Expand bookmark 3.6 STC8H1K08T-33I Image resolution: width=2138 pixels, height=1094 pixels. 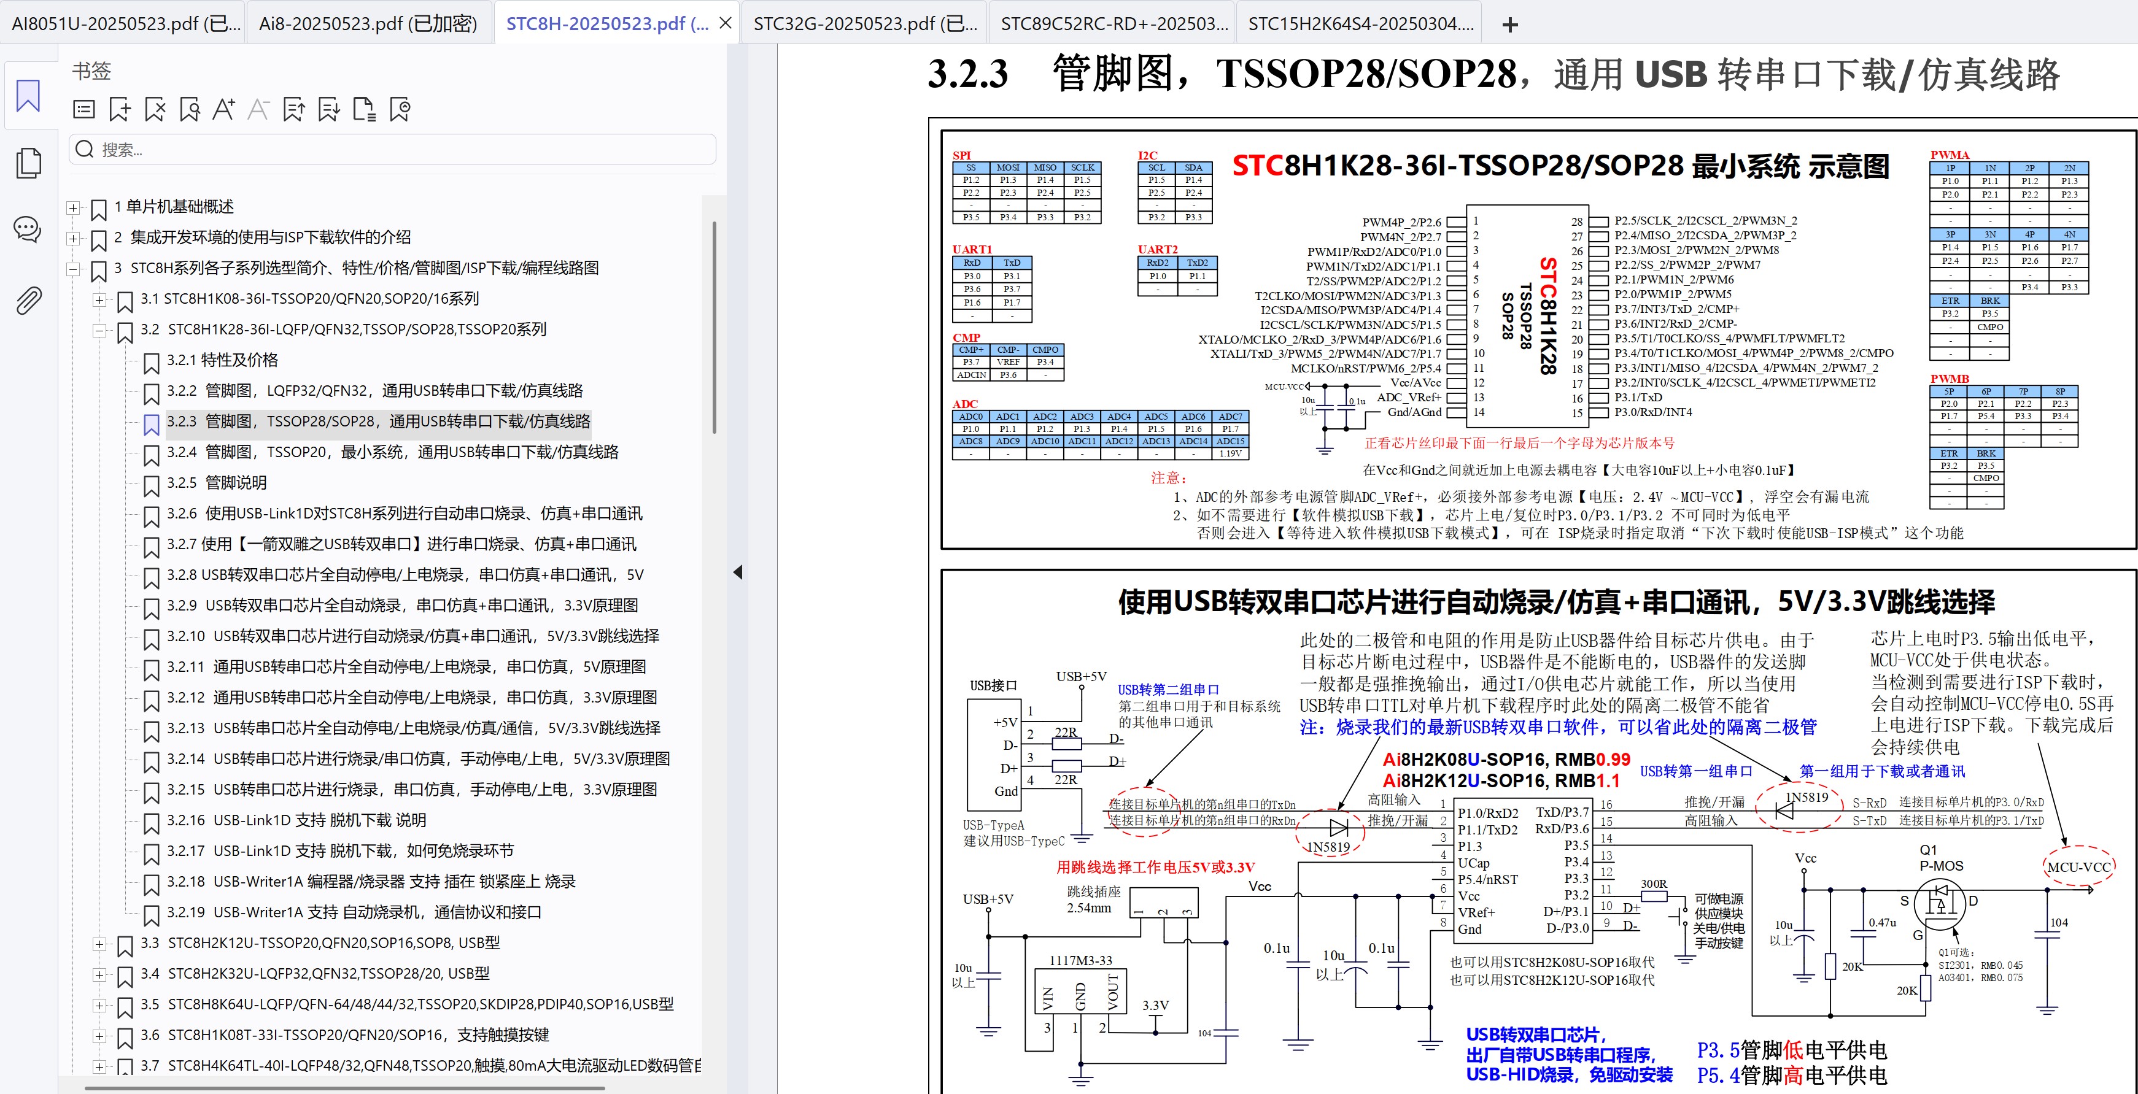99,1036
